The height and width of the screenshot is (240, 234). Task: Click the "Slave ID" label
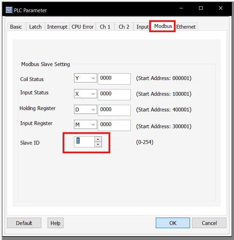[x=30, y=143]
